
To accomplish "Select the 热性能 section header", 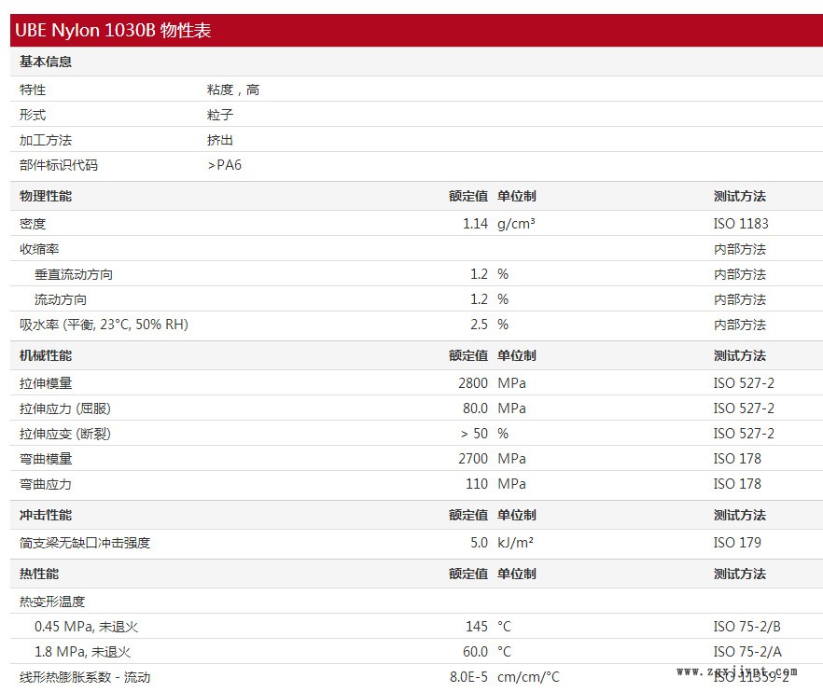I will pos(39,574).
